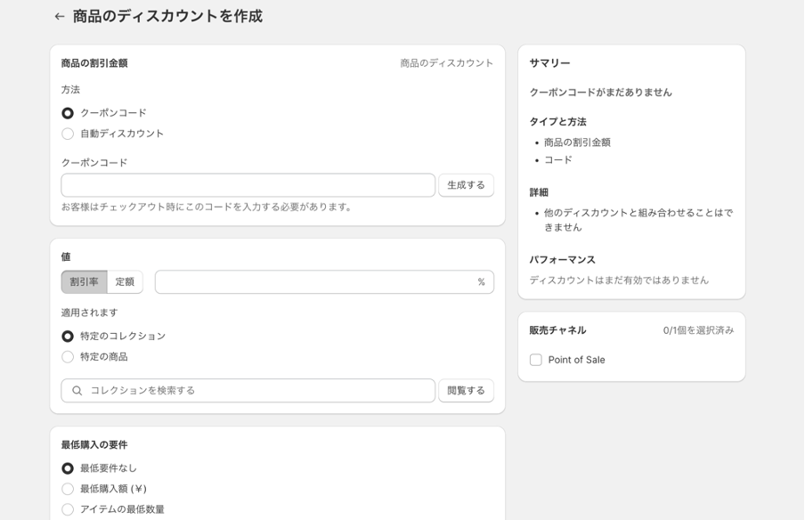Click the percentage value input field
805x520 pixels.
point(324,282)
